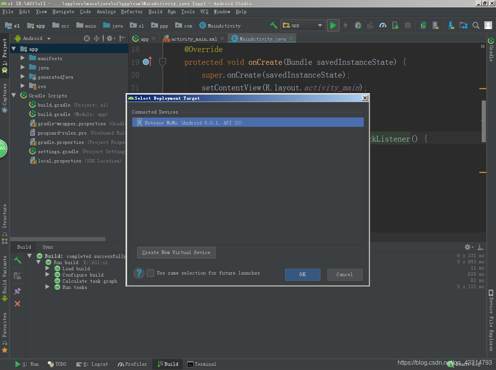Click the user avatar icon in toolbar
The height and width of the screenshot is (370, 496).
(x=488, y=25)
